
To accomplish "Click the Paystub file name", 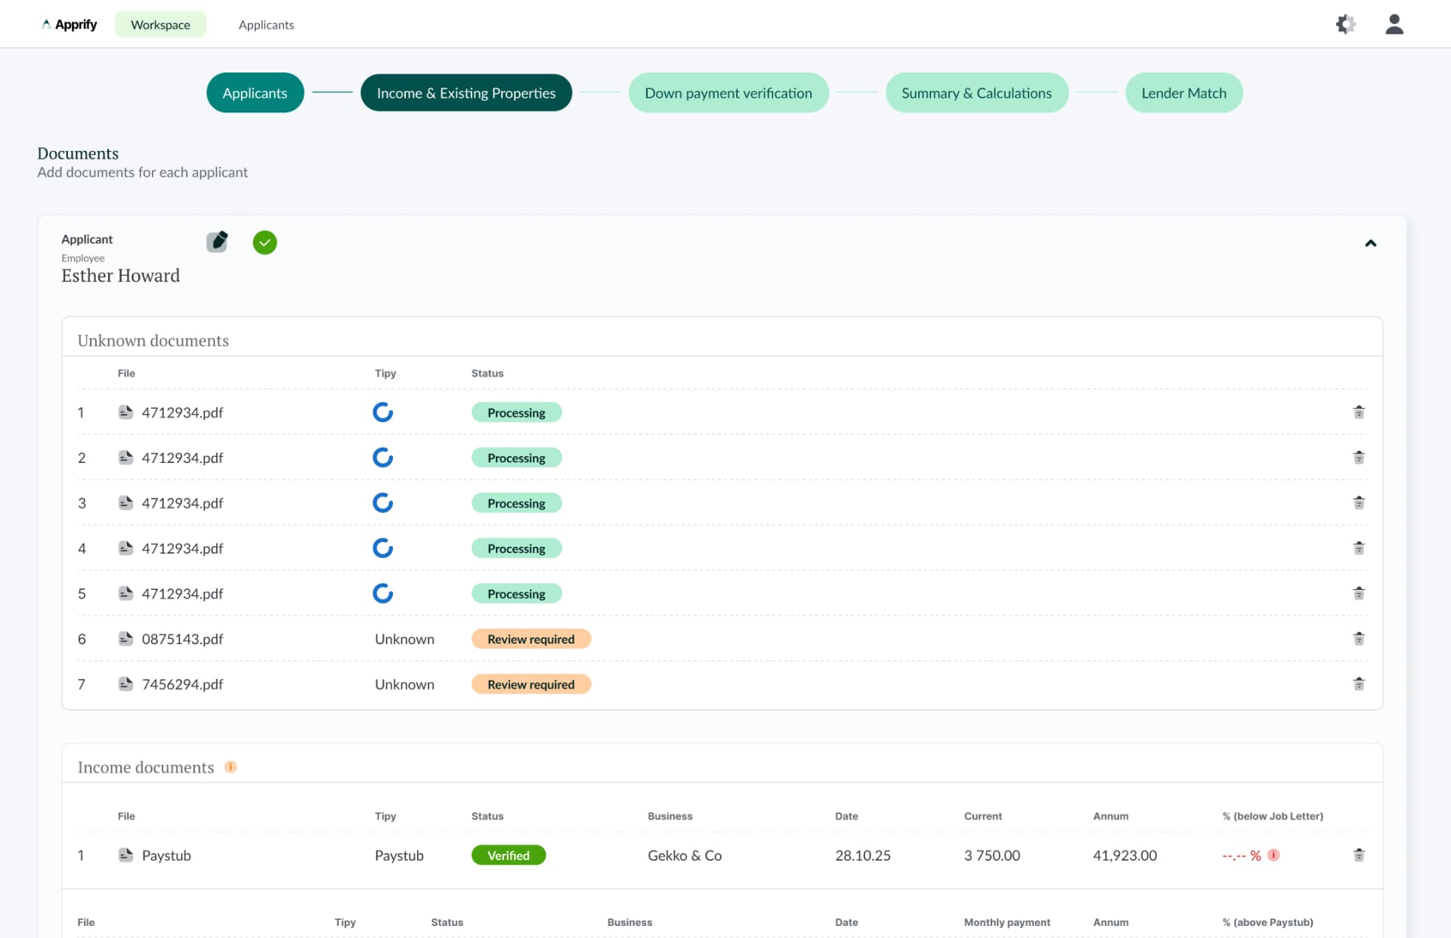I will (x=166, y=856).
